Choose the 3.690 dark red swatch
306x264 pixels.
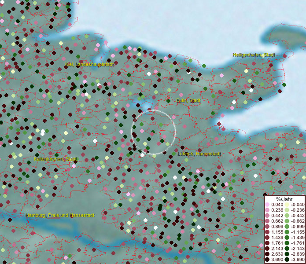tap(267, 260)
